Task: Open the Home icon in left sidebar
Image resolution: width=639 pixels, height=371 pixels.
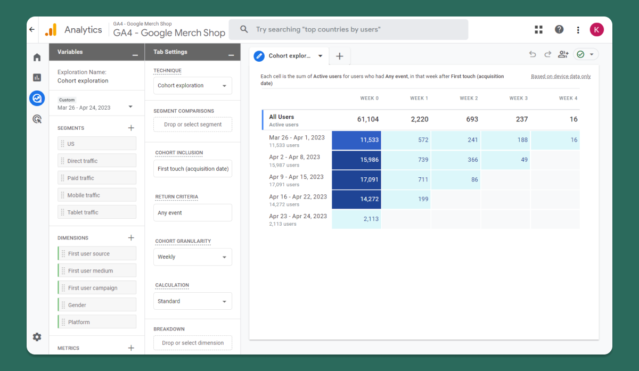Action: pyautogui.click(x=37, y=57)
